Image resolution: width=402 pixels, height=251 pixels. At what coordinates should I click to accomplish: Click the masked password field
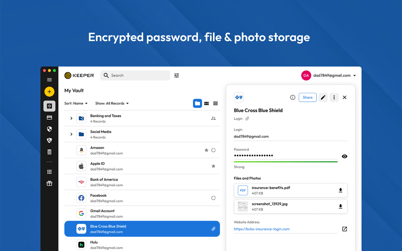(285, 155)
